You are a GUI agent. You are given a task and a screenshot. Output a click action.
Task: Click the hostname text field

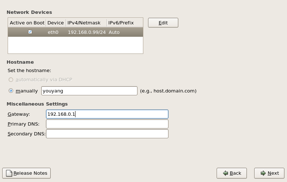point(89,91)
